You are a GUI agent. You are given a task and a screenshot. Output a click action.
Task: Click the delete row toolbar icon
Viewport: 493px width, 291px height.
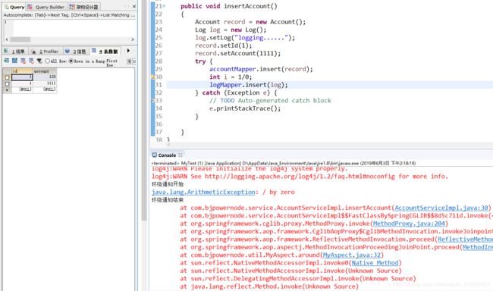point(23,61)
